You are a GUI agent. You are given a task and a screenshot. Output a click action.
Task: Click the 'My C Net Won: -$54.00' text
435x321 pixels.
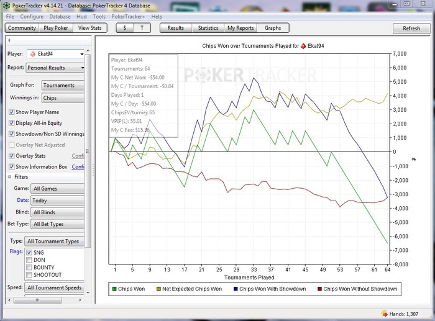click(138, 78)
